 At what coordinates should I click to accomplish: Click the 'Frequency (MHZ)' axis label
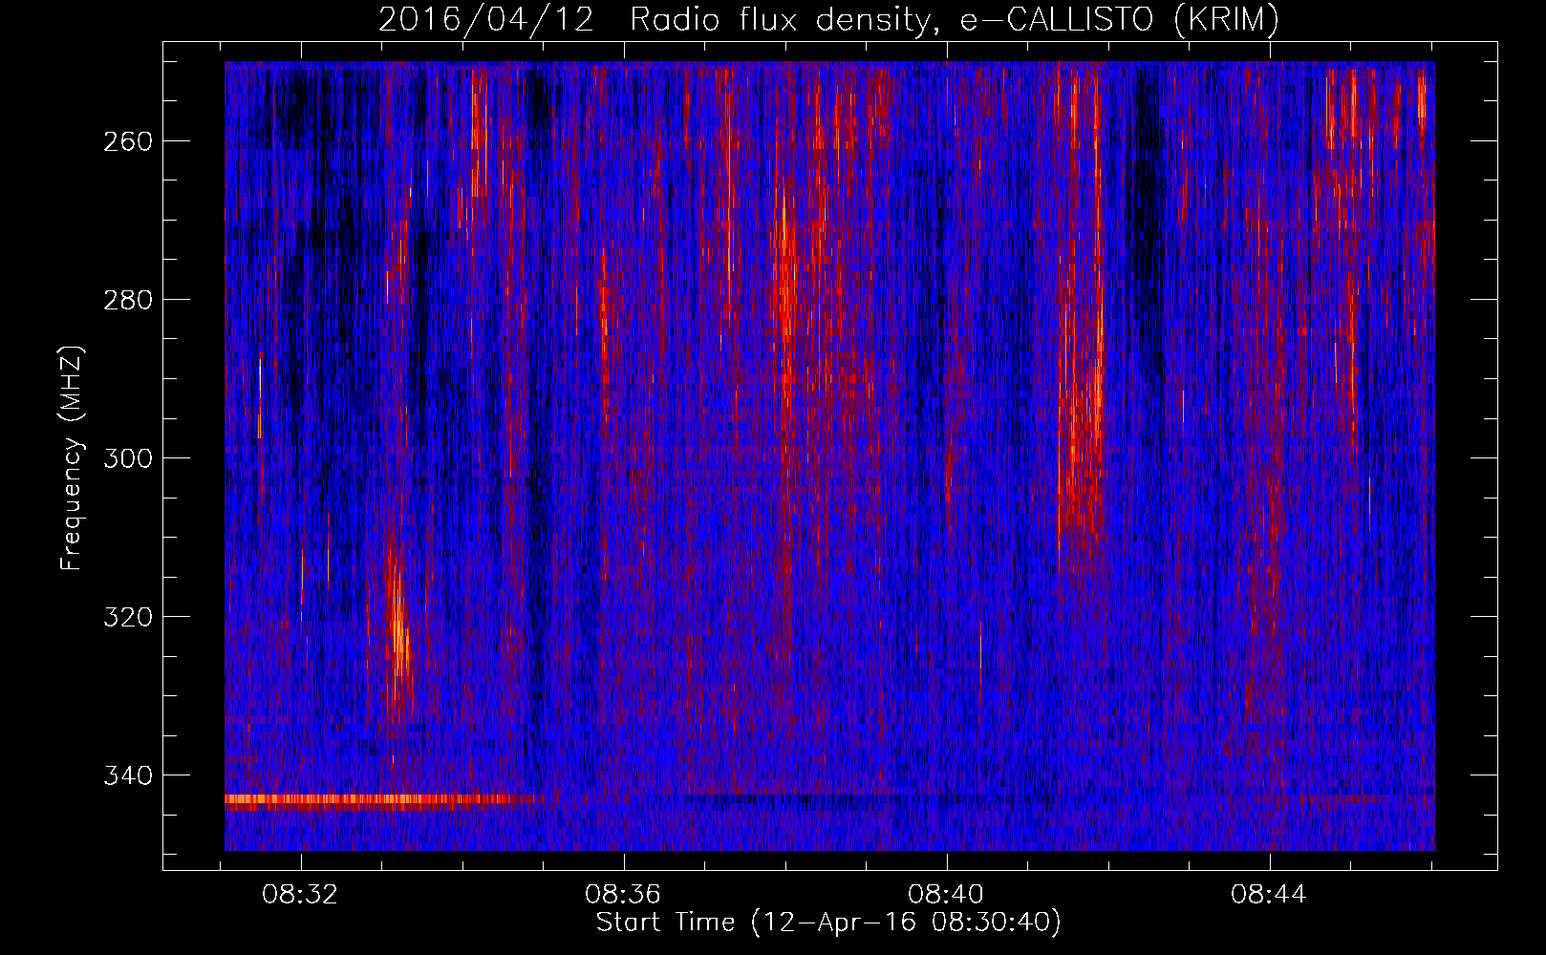(72, 457)
